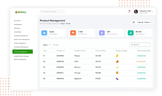Screen dimensions: 162x96
Task: Open the Show entries count dropdown
Action: tap(50, 45)
